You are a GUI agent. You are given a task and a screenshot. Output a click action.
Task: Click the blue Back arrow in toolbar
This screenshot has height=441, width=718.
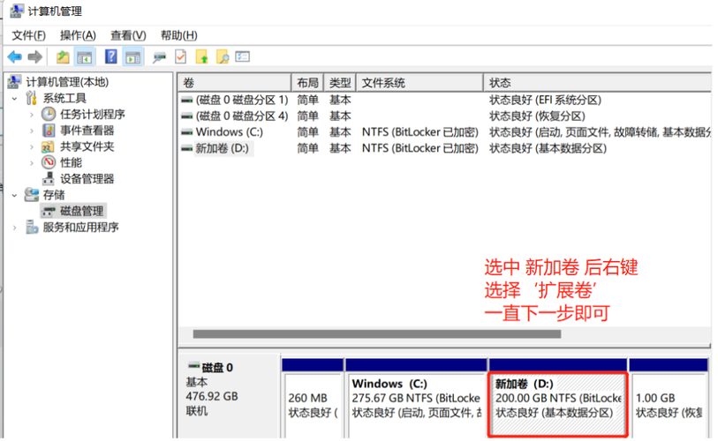click(14, 56)
